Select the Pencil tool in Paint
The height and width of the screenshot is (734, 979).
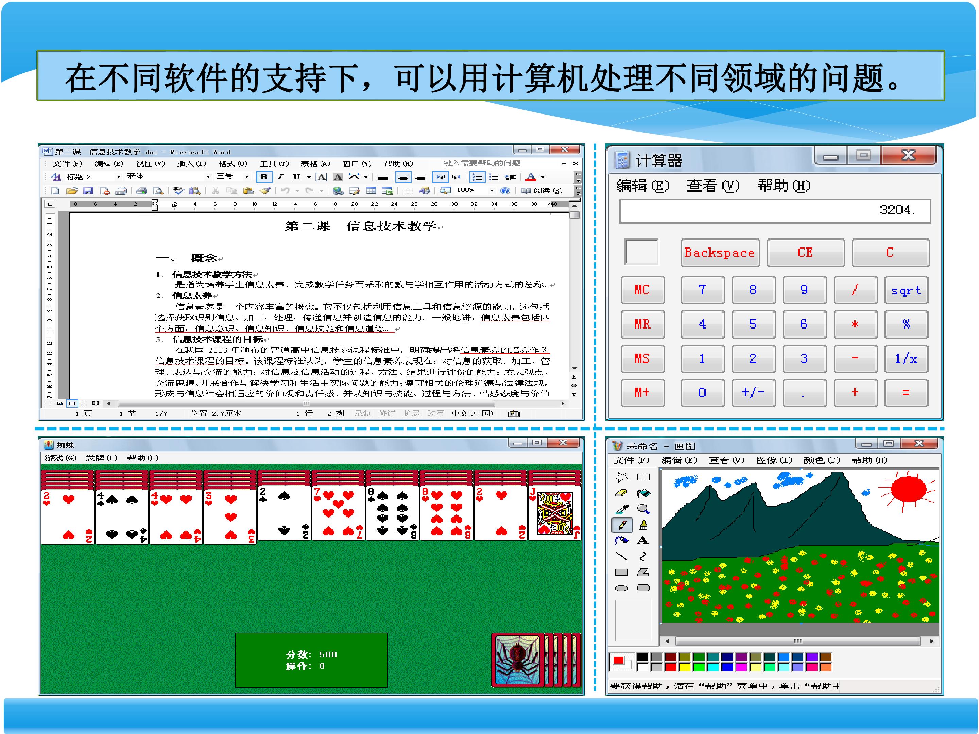(622, 525)
